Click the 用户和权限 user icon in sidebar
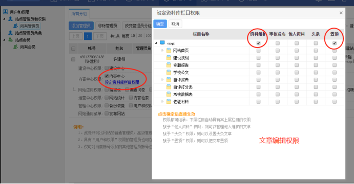 (6, 12)
